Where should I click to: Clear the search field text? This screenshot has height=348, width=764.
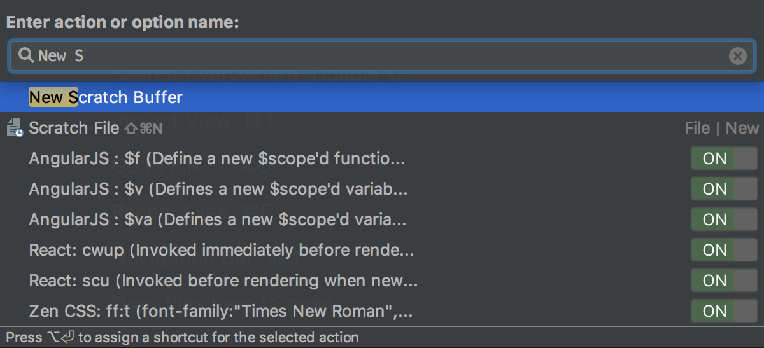[x=737, y=57]
